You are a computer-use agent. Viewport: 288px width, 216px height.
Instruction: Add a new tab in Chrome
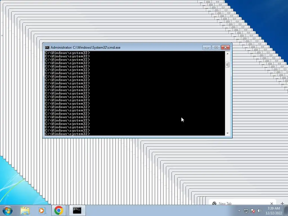282,203
